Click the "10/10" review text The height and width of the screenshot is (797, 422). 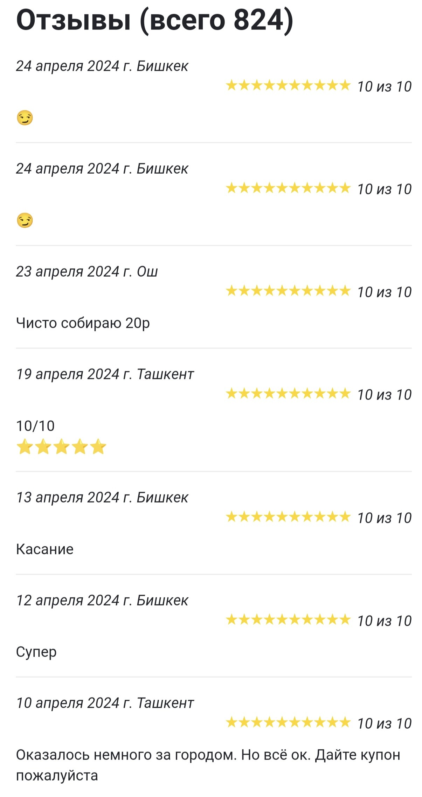[35, 426]
